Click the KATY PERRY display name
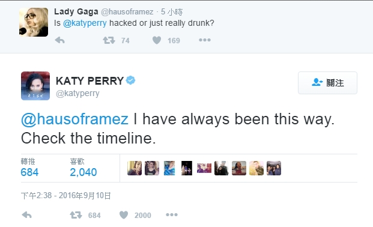The width and height of the screenshot is (373, 227). [89, 81]
